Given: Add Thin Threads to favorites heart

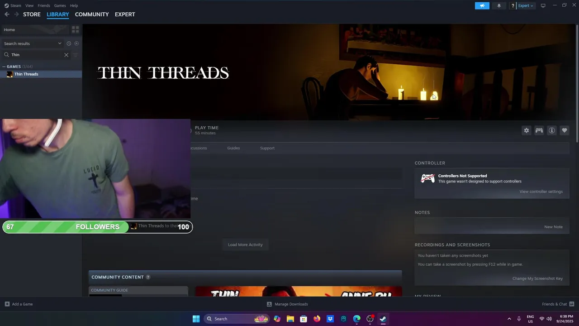Looking at the screenshot, I should coord(565,130).
